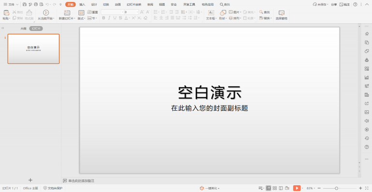Click the zoom slider handle
The image size is (372, 192).
pos(337,188)
